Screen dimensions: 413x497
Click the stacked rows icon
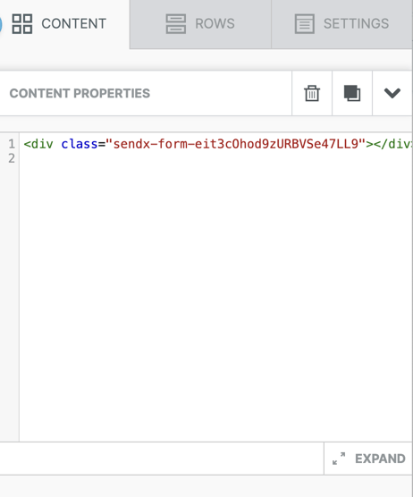[x=176, y=24]
